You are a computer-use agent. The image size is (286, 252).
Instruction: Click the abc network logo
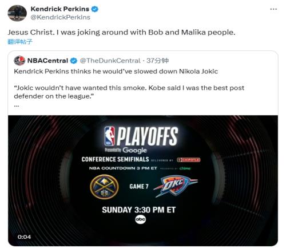[141, 219]
